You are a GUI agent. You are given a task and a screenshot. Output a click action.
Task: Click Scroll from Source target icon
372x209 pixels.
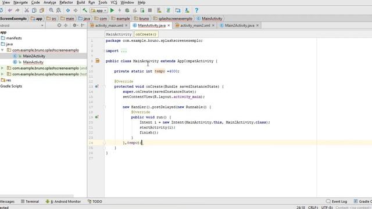(59, 25)
